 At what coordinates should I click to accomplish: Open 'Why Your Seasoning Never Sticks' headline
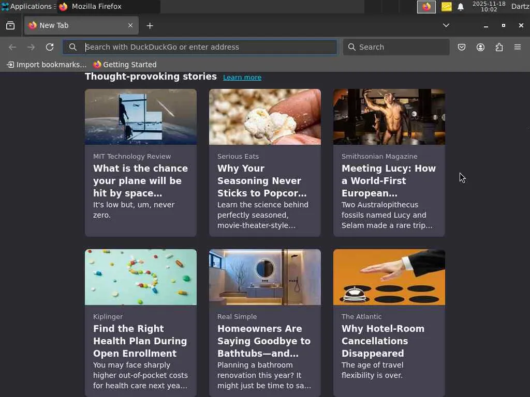pos(262,180)
